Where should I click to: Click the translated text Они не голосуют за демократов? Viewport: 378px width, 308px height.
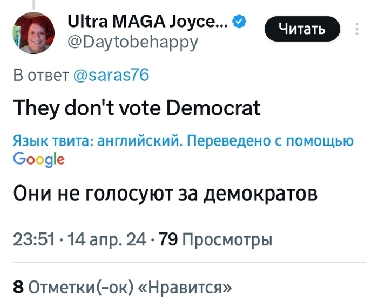(x=165, y=193)
